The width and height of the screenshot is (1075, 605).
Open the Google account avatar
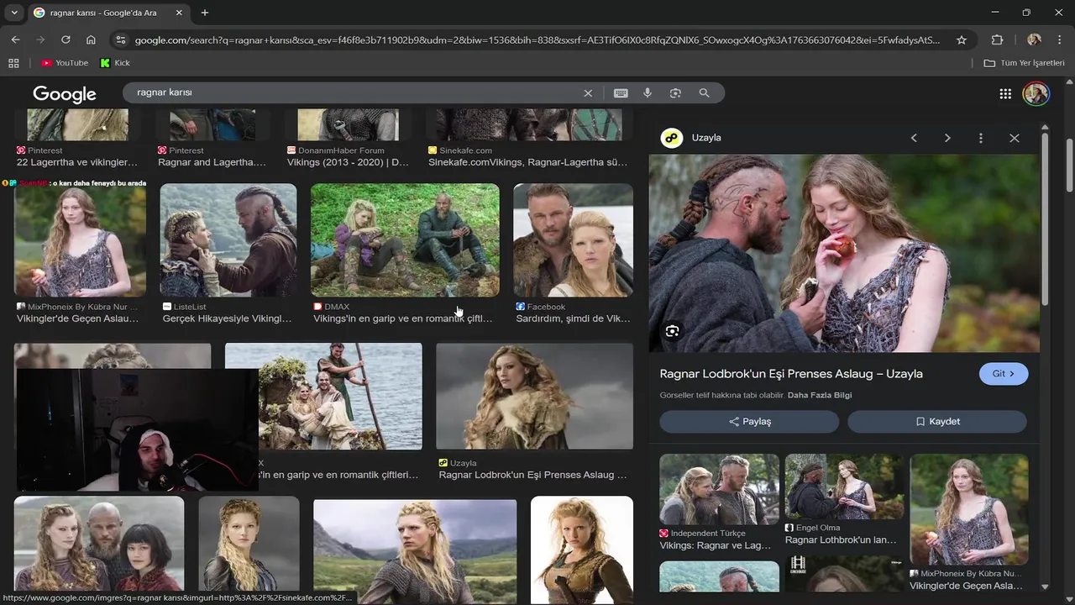pos(1036,93)
